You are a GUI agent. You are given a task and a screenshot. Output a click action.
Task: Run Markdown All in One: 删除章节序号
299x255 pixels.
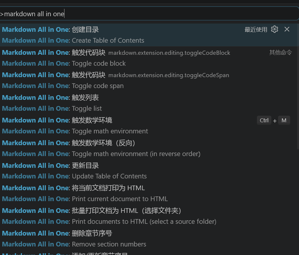(x=57, y=234)
